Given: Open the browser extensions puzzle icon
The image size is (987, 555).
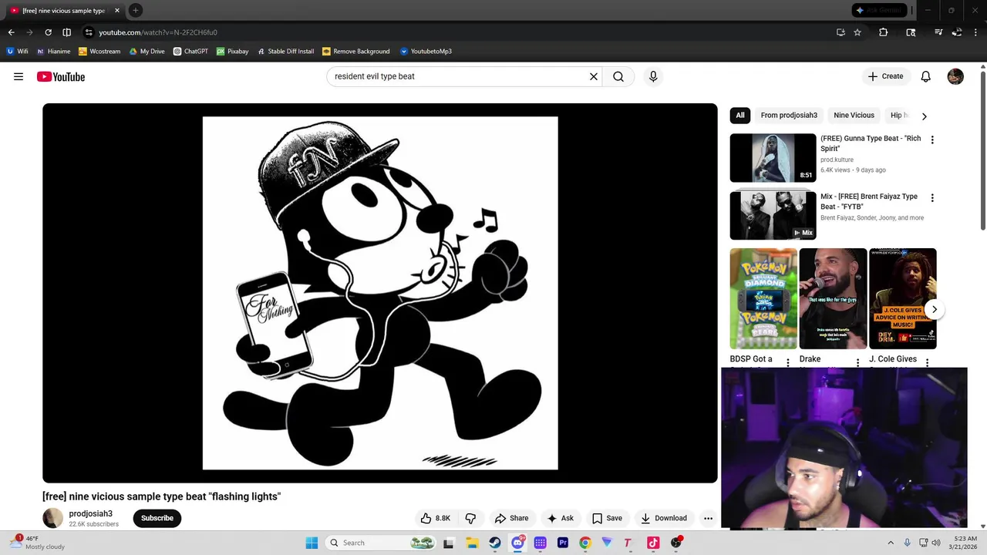Looking at the screenshot, I should [884, 32].
